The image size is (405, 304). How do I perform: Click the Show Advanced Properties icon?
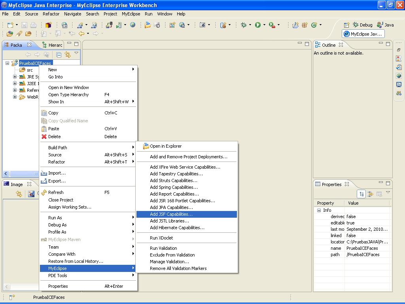[370, 194]
